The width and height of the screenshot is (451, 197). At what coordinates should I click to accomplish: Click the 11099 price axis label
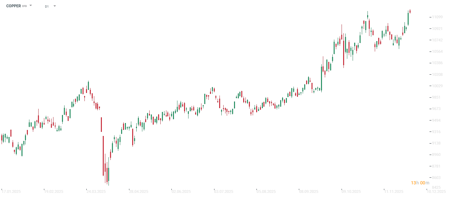[x=437, y=17]
